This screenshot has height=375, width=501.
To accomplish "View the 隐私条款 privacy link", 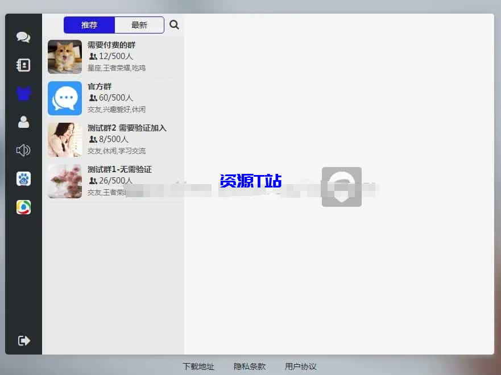I will [249, 366].
